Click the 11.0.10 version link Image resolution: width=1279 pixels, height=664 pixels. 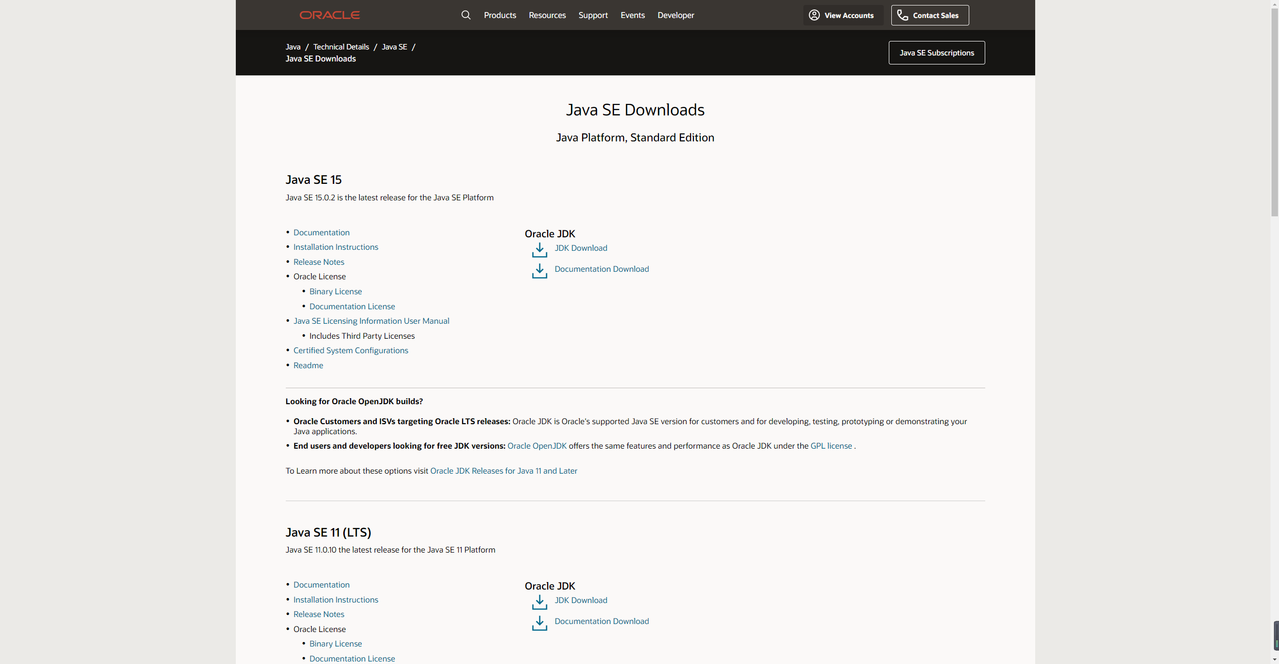[x=325, y=550]
